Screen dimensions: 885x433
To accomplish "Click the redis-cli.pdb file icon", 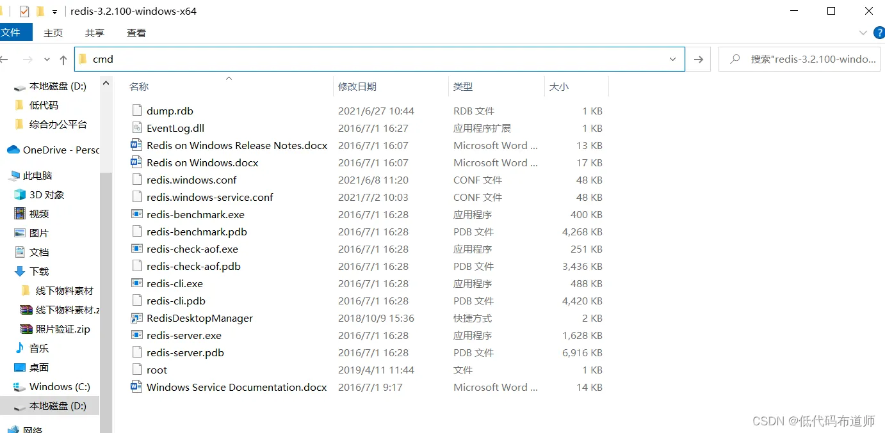I will [x=136, y=301].
